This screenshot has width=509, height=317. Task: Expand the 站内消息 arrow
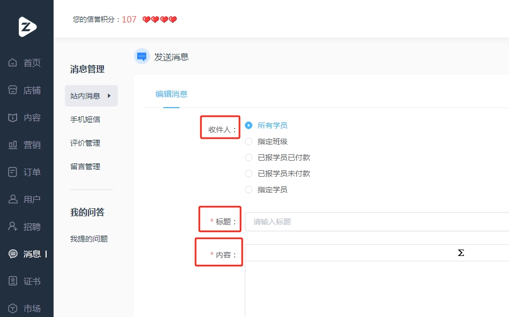tap(109, 96)
